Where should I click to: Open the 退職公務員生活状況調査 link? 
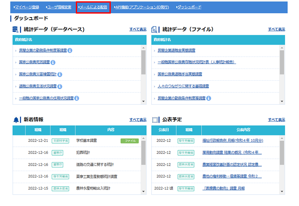tap(38, 86)
